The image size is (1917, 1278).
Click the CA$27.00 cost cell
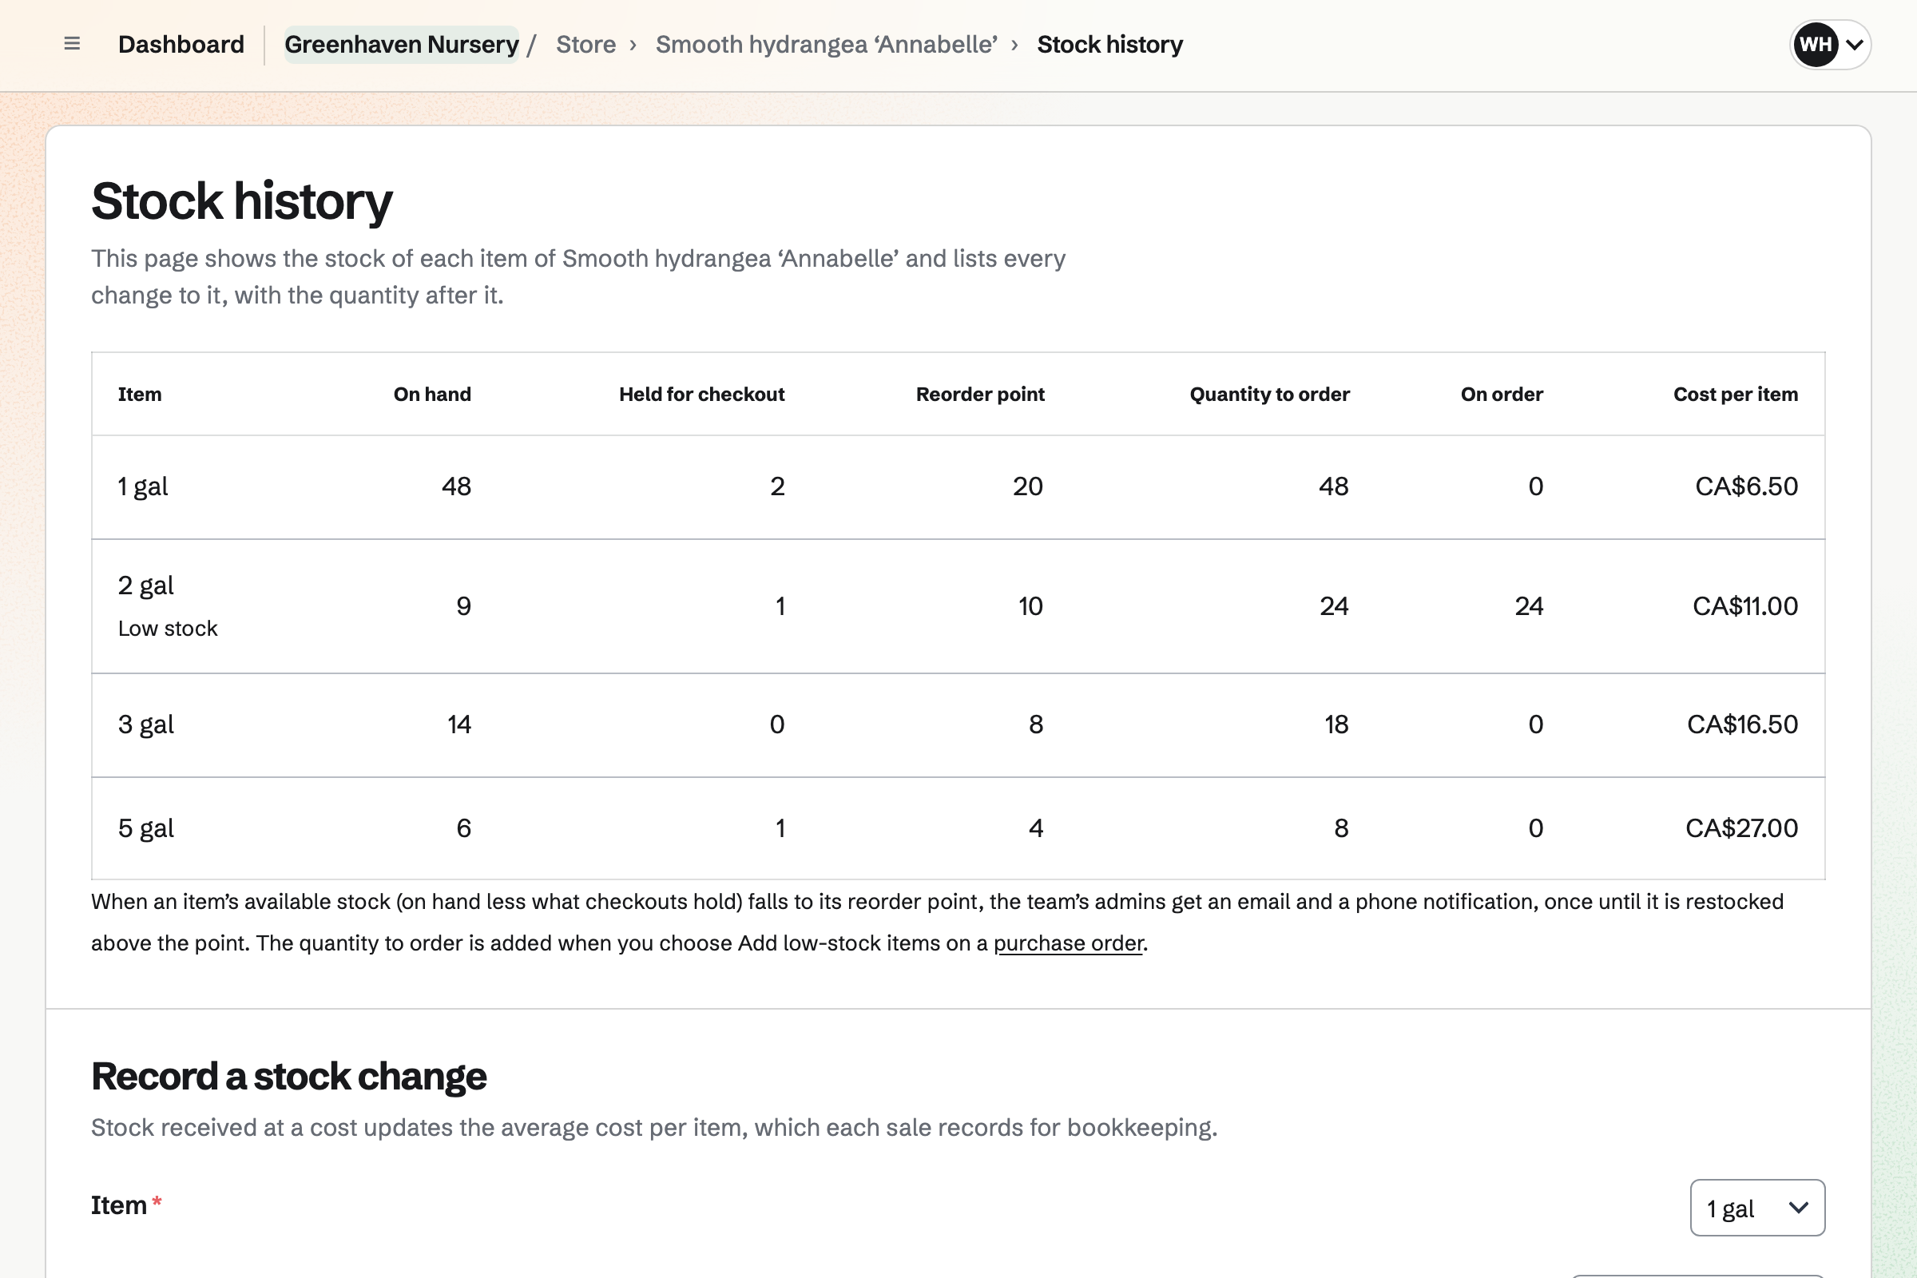[1741, 828]
